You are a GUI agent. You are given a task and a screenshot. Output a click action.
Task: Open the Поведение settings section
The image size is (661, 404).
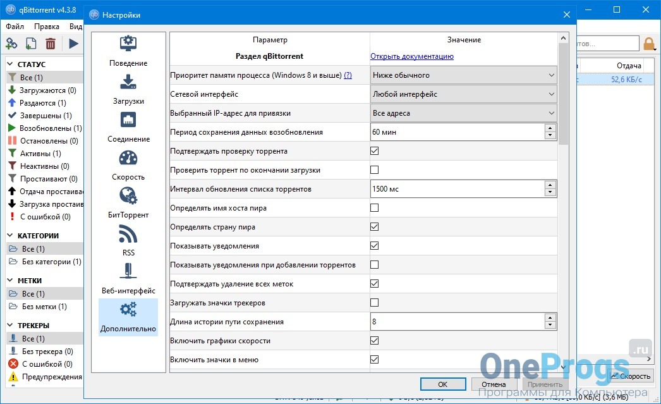(128, 51)
